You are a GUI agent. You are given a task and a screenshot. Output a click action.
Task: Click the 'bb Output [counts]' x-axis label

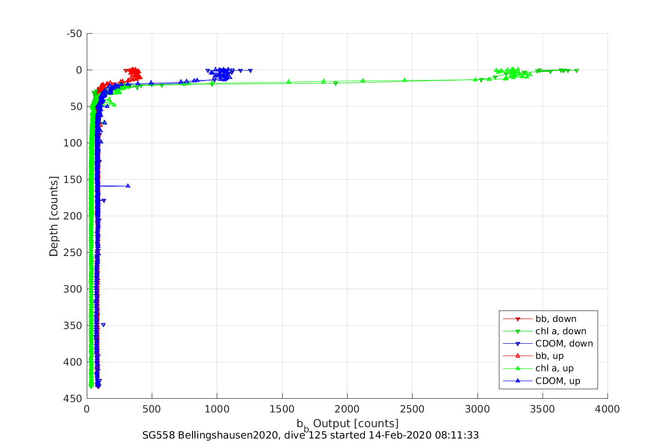click(348, 424)
